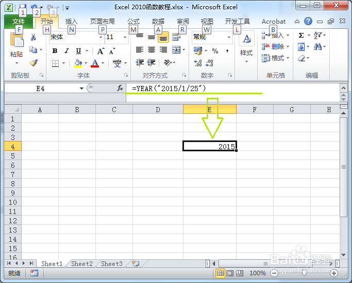Open font size dropdown
The width and height of the screenshot is (352, 283).
tap(125, 37)
